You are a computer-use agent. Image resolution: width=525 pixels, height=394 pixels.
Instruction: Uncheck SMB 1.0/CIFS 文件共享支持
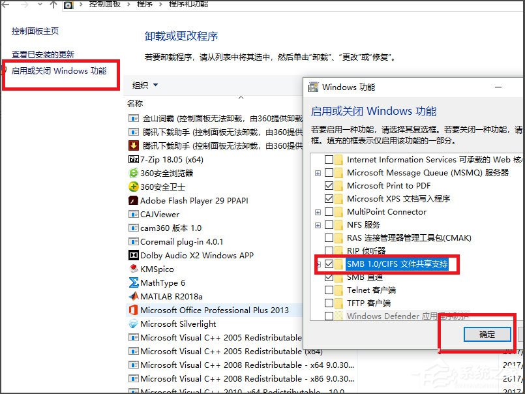[x=329, y=264]
